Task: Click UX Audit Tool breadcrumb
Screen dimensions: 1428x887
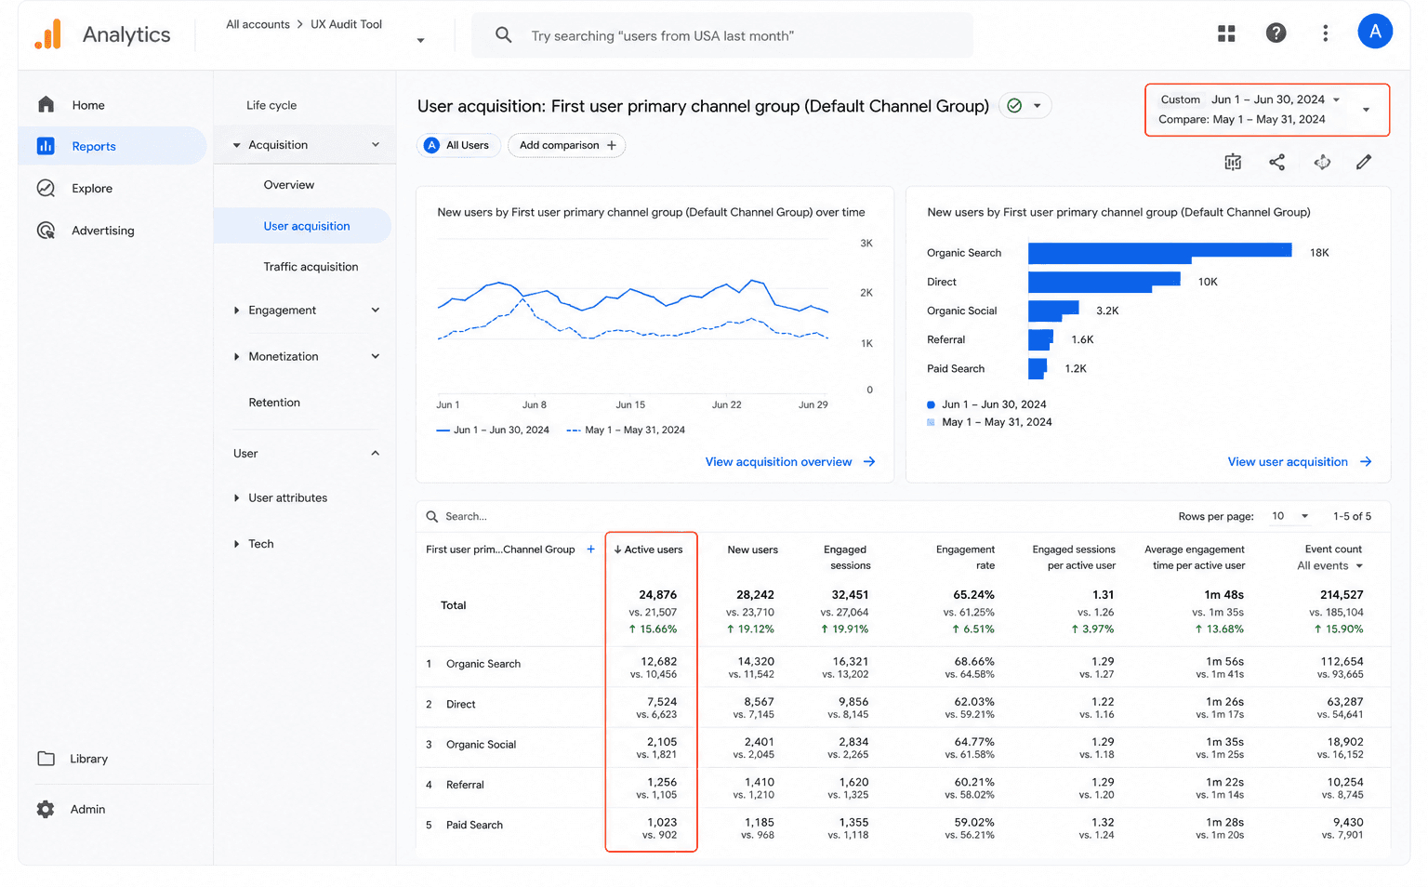Action: pyautogui.click(x=346, y=24)
